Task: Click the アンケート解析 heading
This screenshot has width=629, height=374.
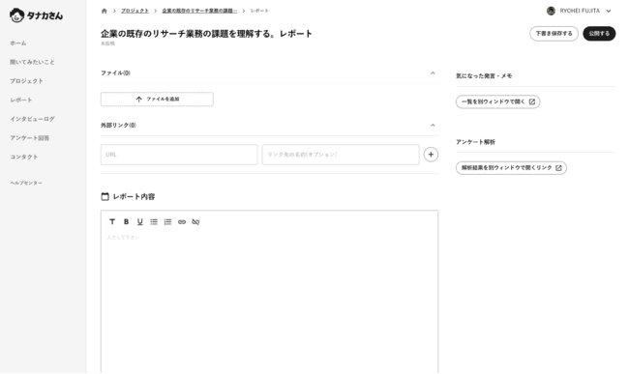Action: (476, 142)
